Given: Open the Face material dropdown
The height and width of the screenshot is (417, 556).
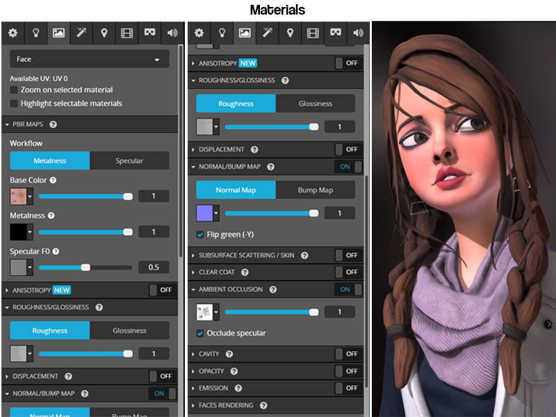Looking at the screenshot, I should 90,60.
